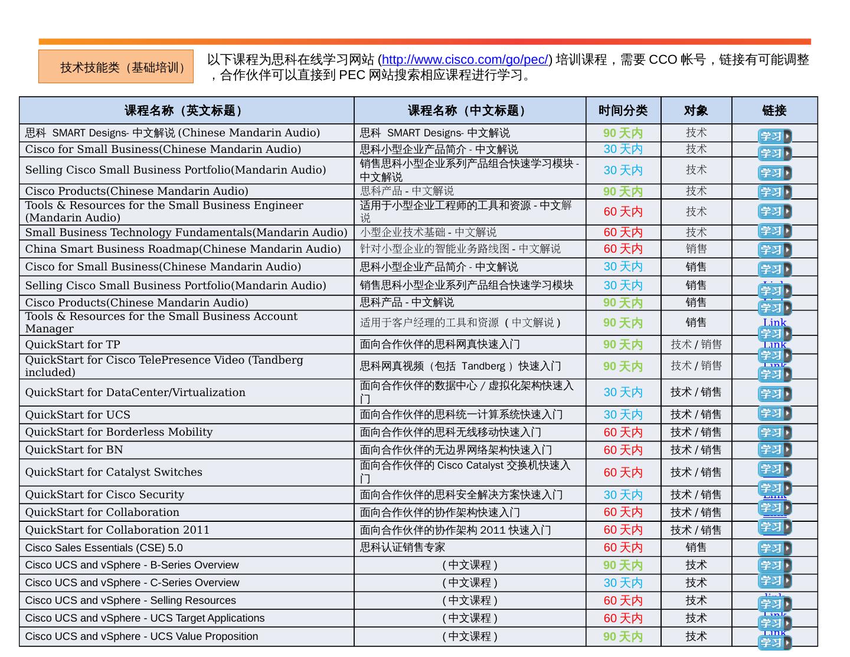Open 学习 for UCS and vSphere B-Series Overview
This screenshot has width=850, height=657.
774,566
